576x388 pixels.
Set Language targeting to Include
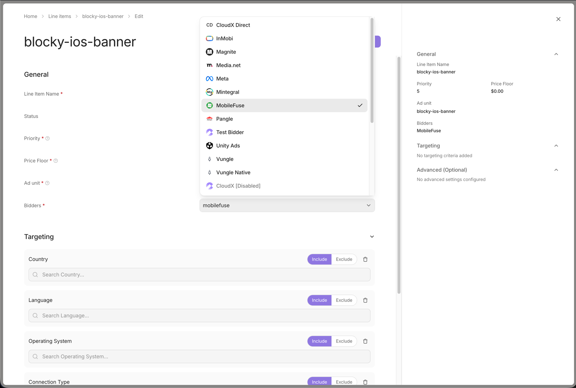point(319,300)
